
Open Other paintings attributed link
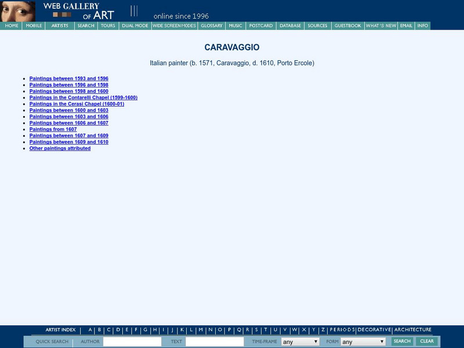tap(60, 148)
